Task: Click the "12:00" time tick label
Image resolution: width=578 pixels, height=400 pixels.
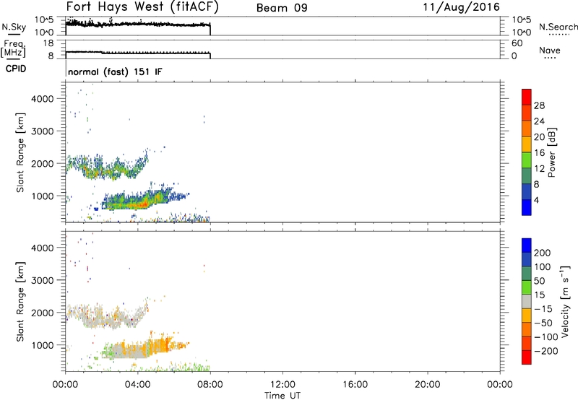Action: [x=282, y=385]
